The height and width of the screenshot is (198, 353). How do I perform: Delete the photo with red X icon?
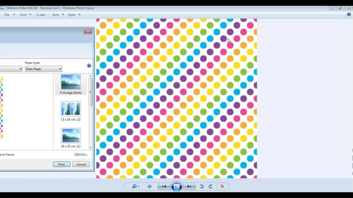coord(222,186)
